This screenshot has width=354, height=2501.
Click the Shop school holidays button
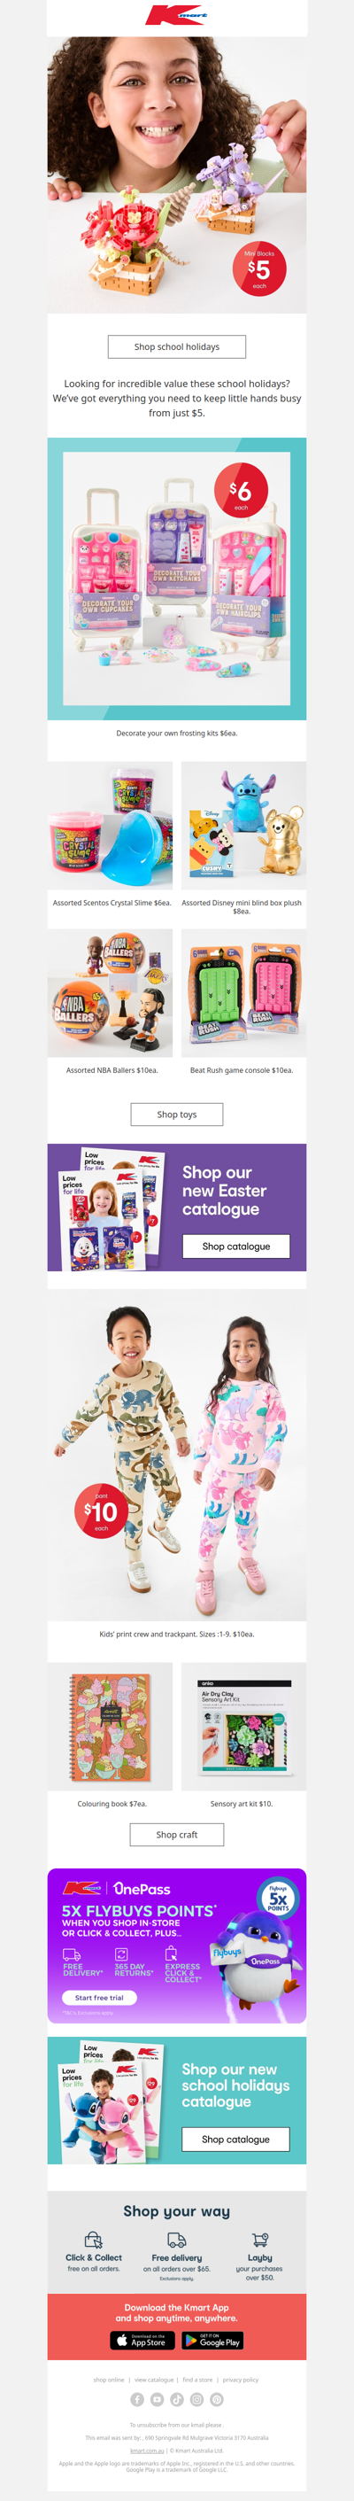(x=176, y=346)
